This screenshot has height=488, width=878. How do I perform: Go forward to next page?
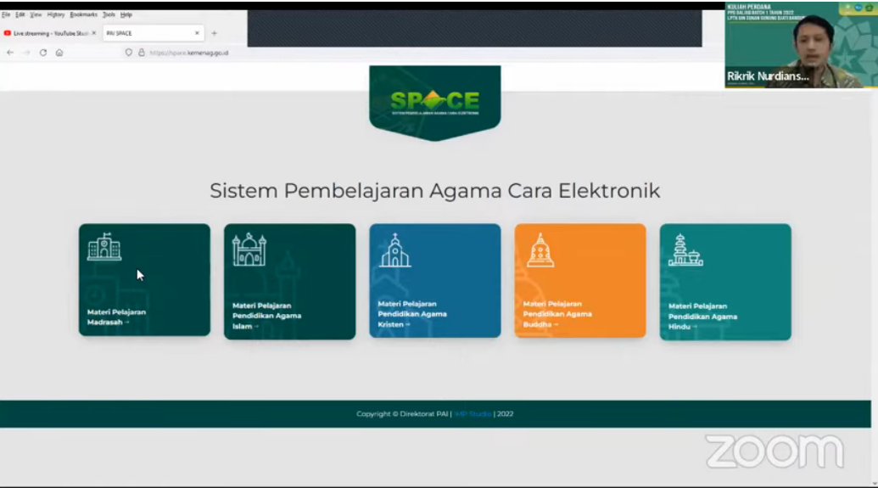click(26, 53)
